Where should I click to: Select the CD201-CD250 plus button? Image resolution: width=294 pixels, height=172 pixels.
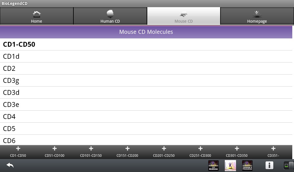164,151
